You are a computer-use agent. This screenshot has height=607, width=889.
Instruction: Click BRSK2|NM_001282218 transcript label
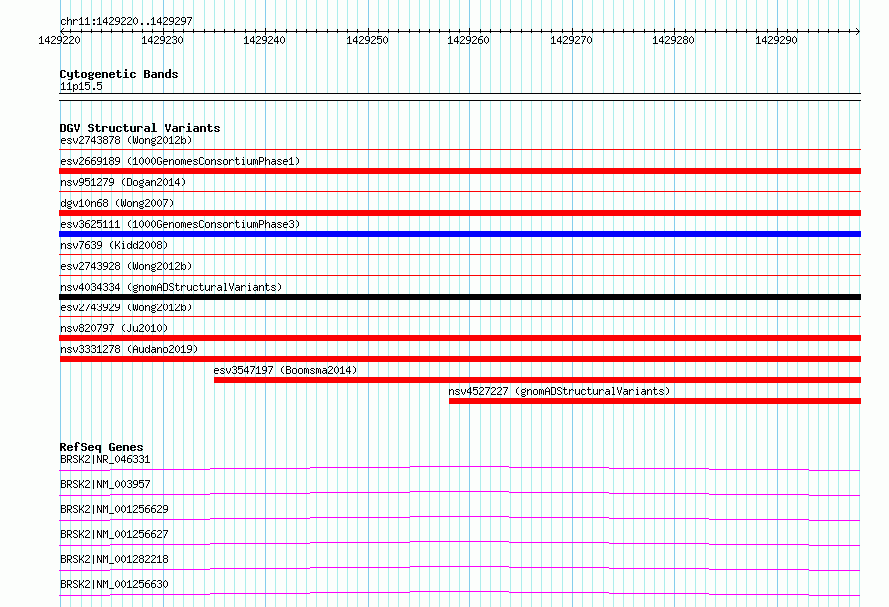click(114, 559)
